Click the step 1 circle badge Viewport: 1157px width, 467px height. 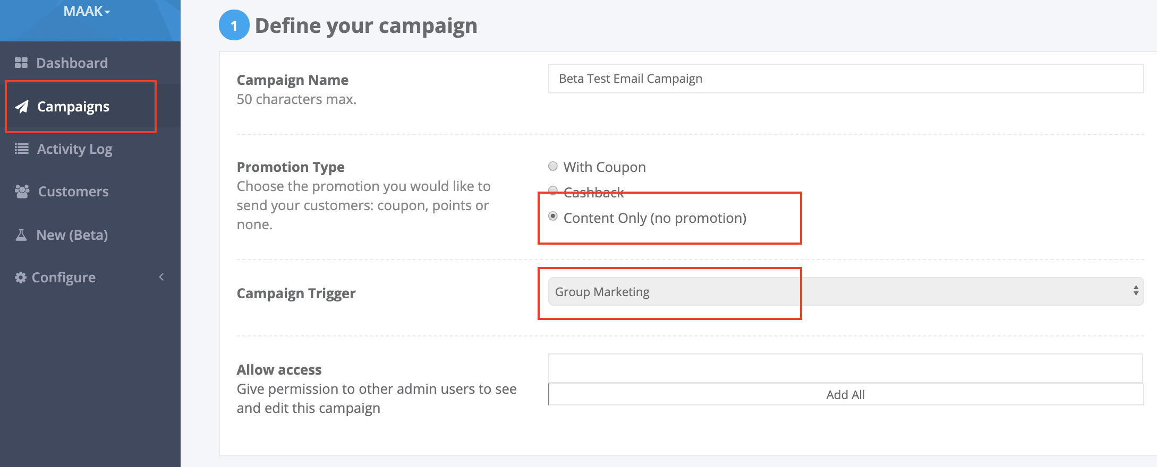[234, 25]
